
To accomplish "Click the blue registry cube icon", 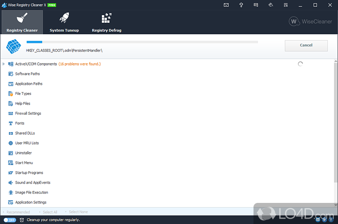I will coord(14,46).
